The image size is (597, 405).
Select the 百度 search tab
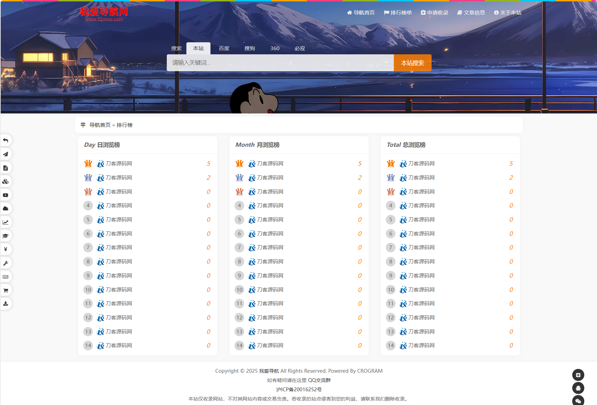[224, 48]
